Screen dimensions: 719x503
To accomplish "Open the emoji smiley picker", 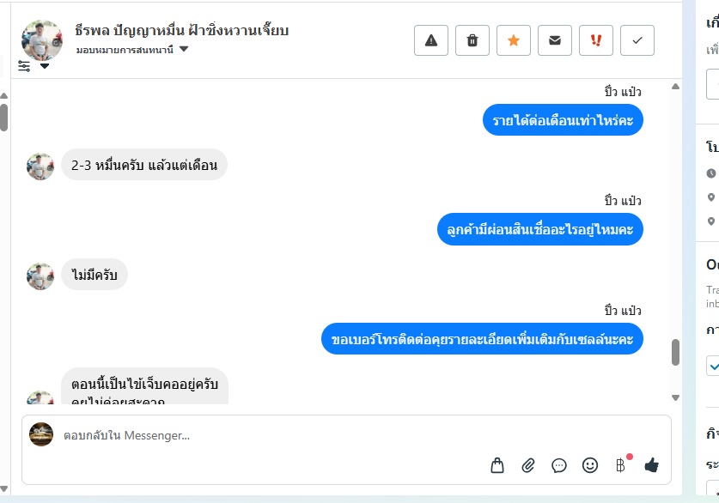I will point(589,465).
